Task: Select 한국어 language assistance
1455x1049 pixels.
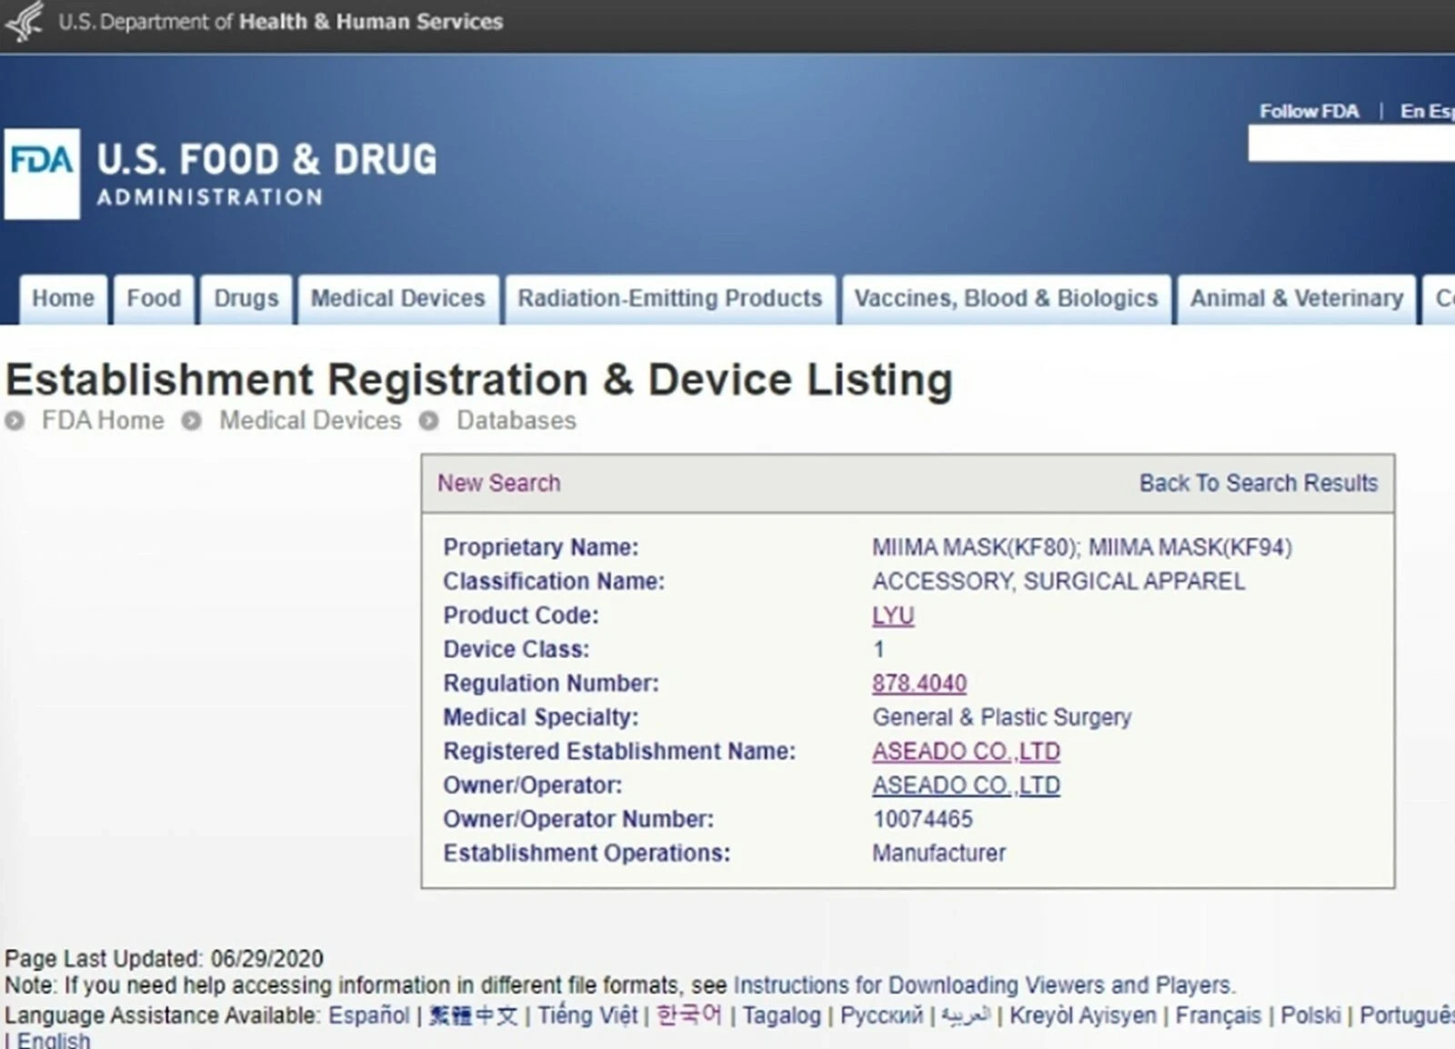Action: tap(689, 1015)
